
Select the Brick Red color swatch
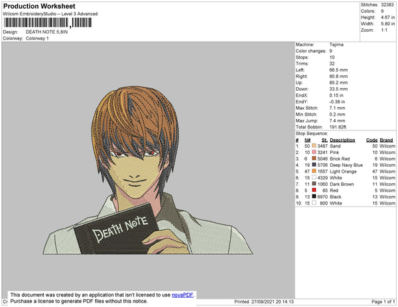tap(314, 158)
